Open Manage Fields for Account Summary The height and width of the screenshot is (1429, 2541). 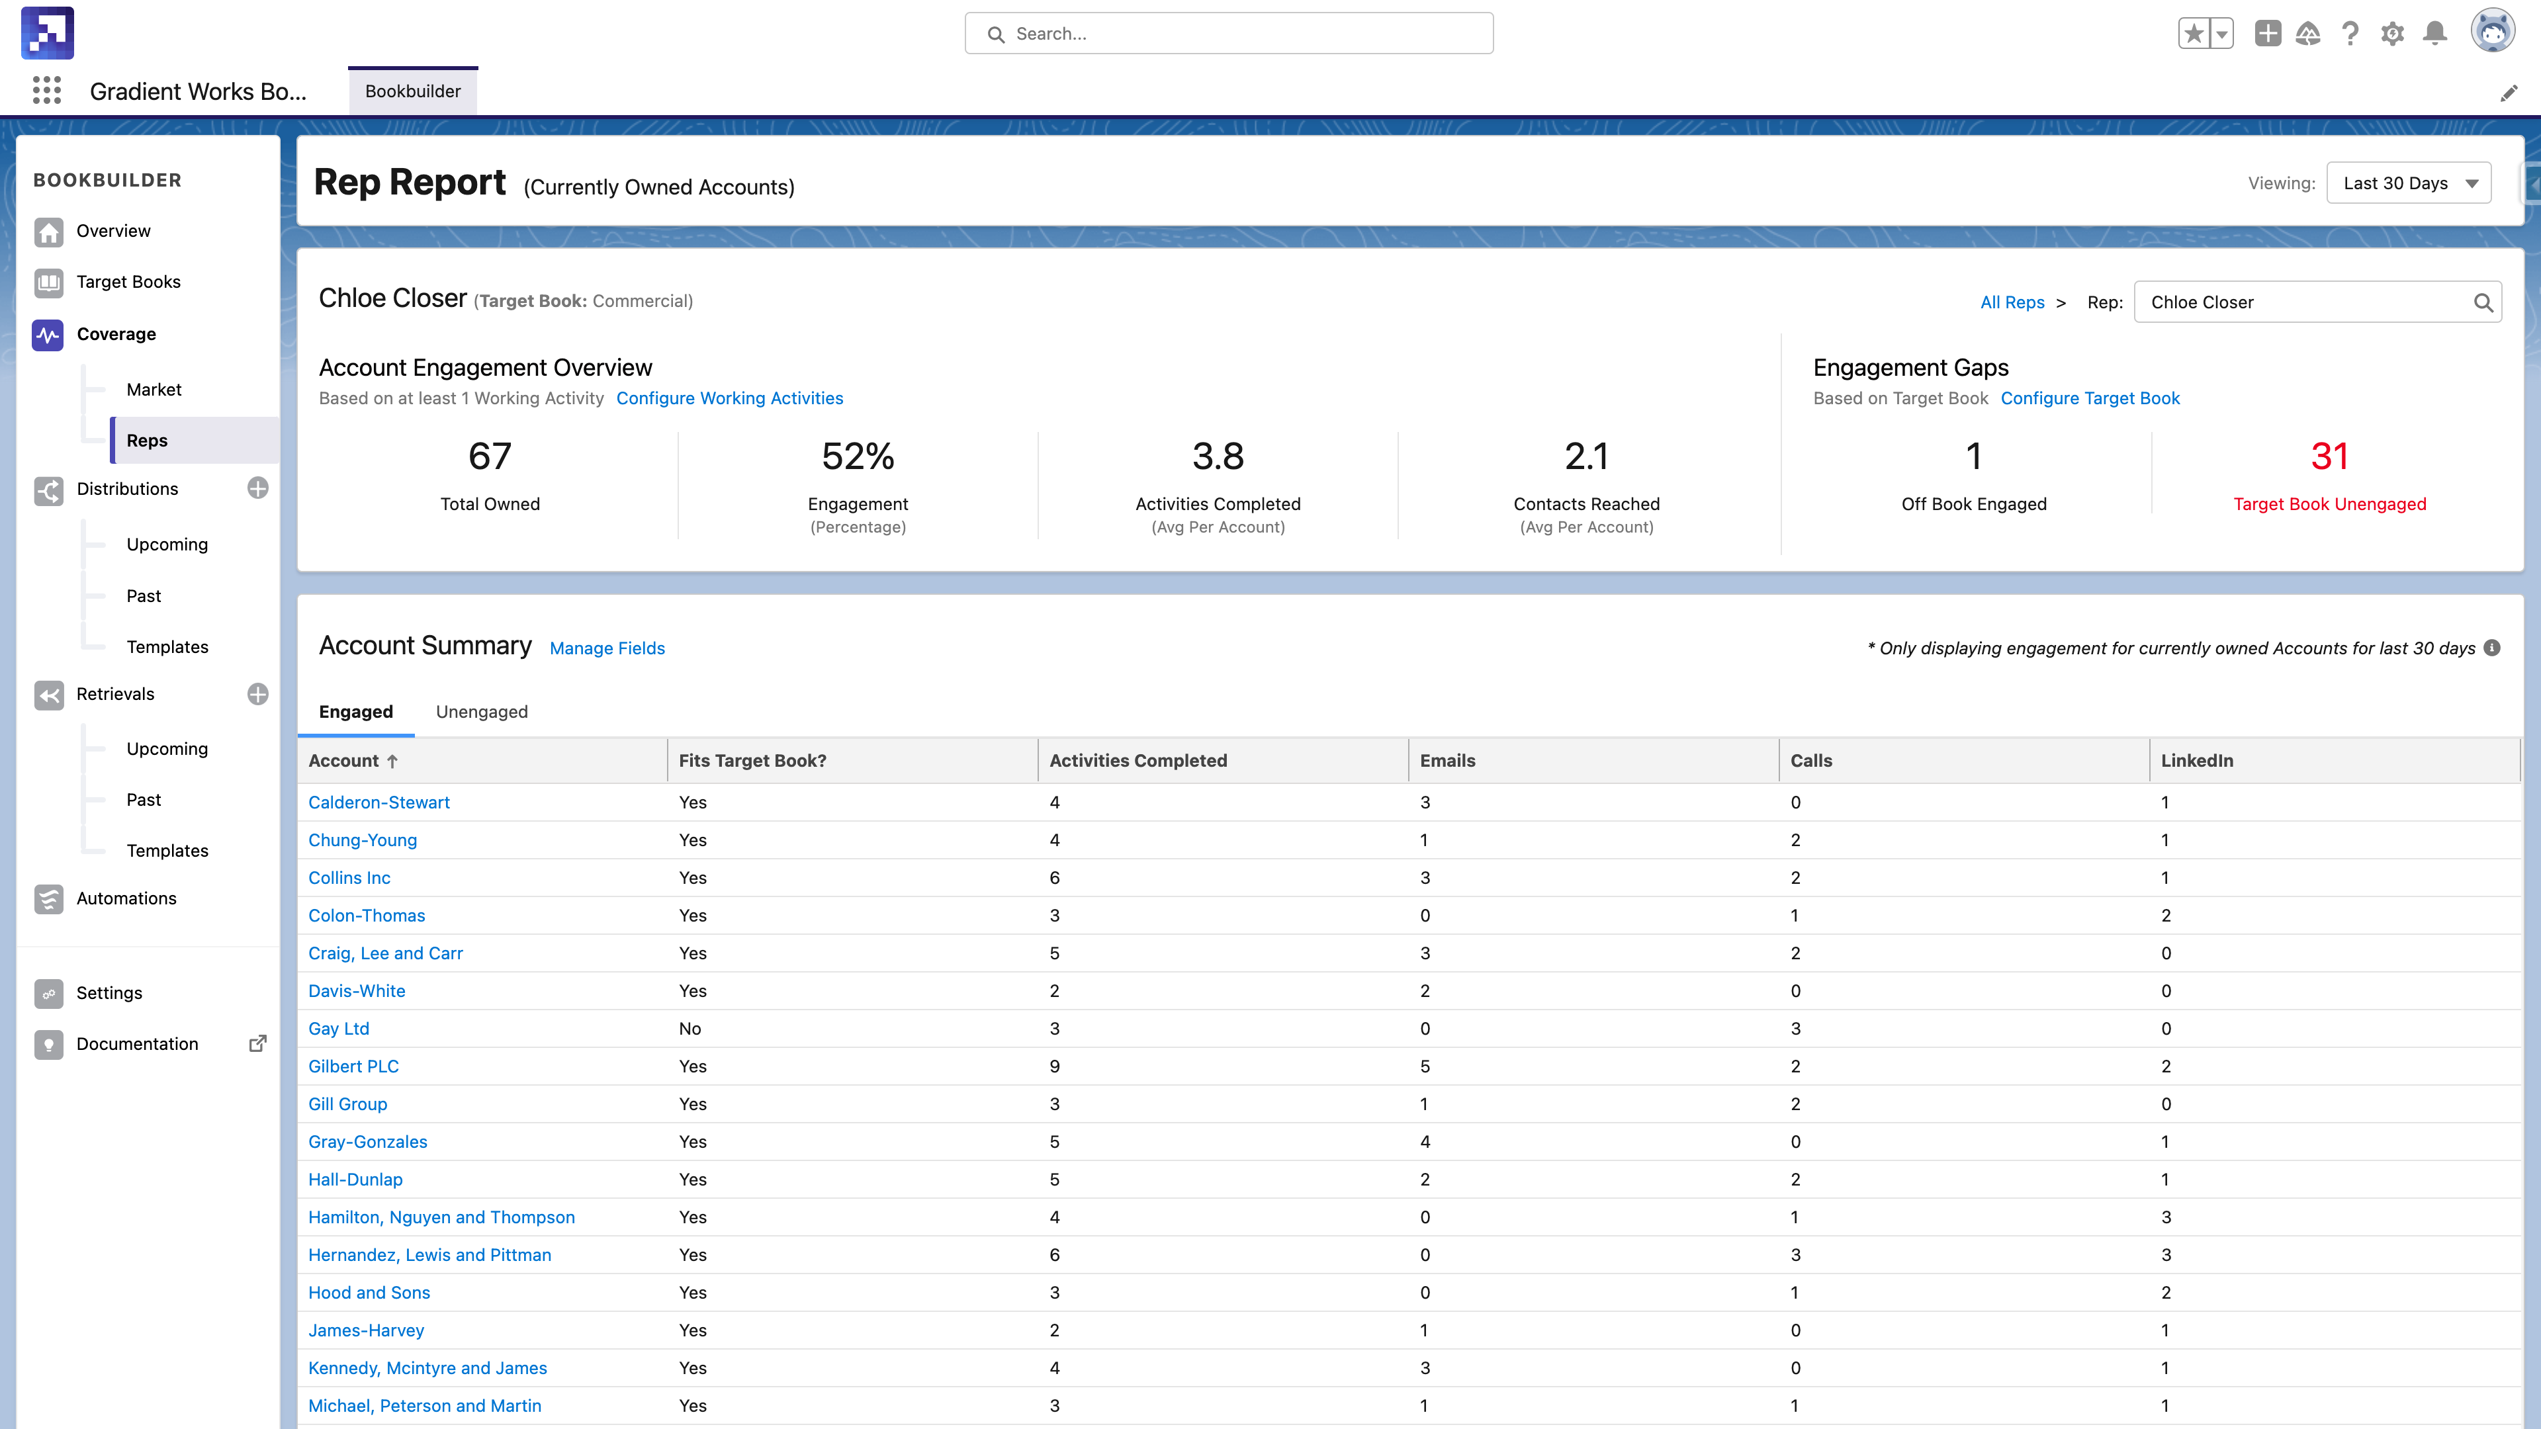click(607, 648)
